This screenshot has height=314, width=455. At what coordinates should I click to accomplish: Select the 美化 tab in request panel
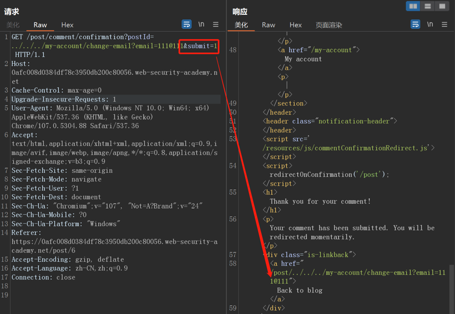[13, 25]
